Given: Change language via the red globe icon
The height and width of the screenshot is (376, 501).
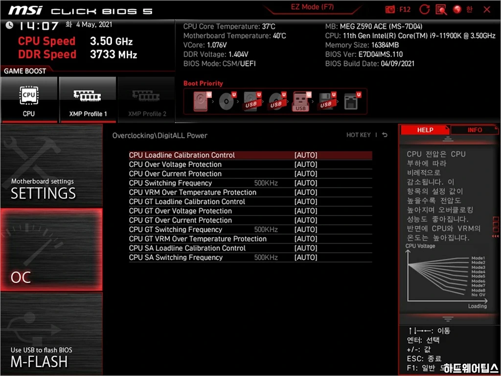Looking at the screenshot, I should [x=457, y=10].
